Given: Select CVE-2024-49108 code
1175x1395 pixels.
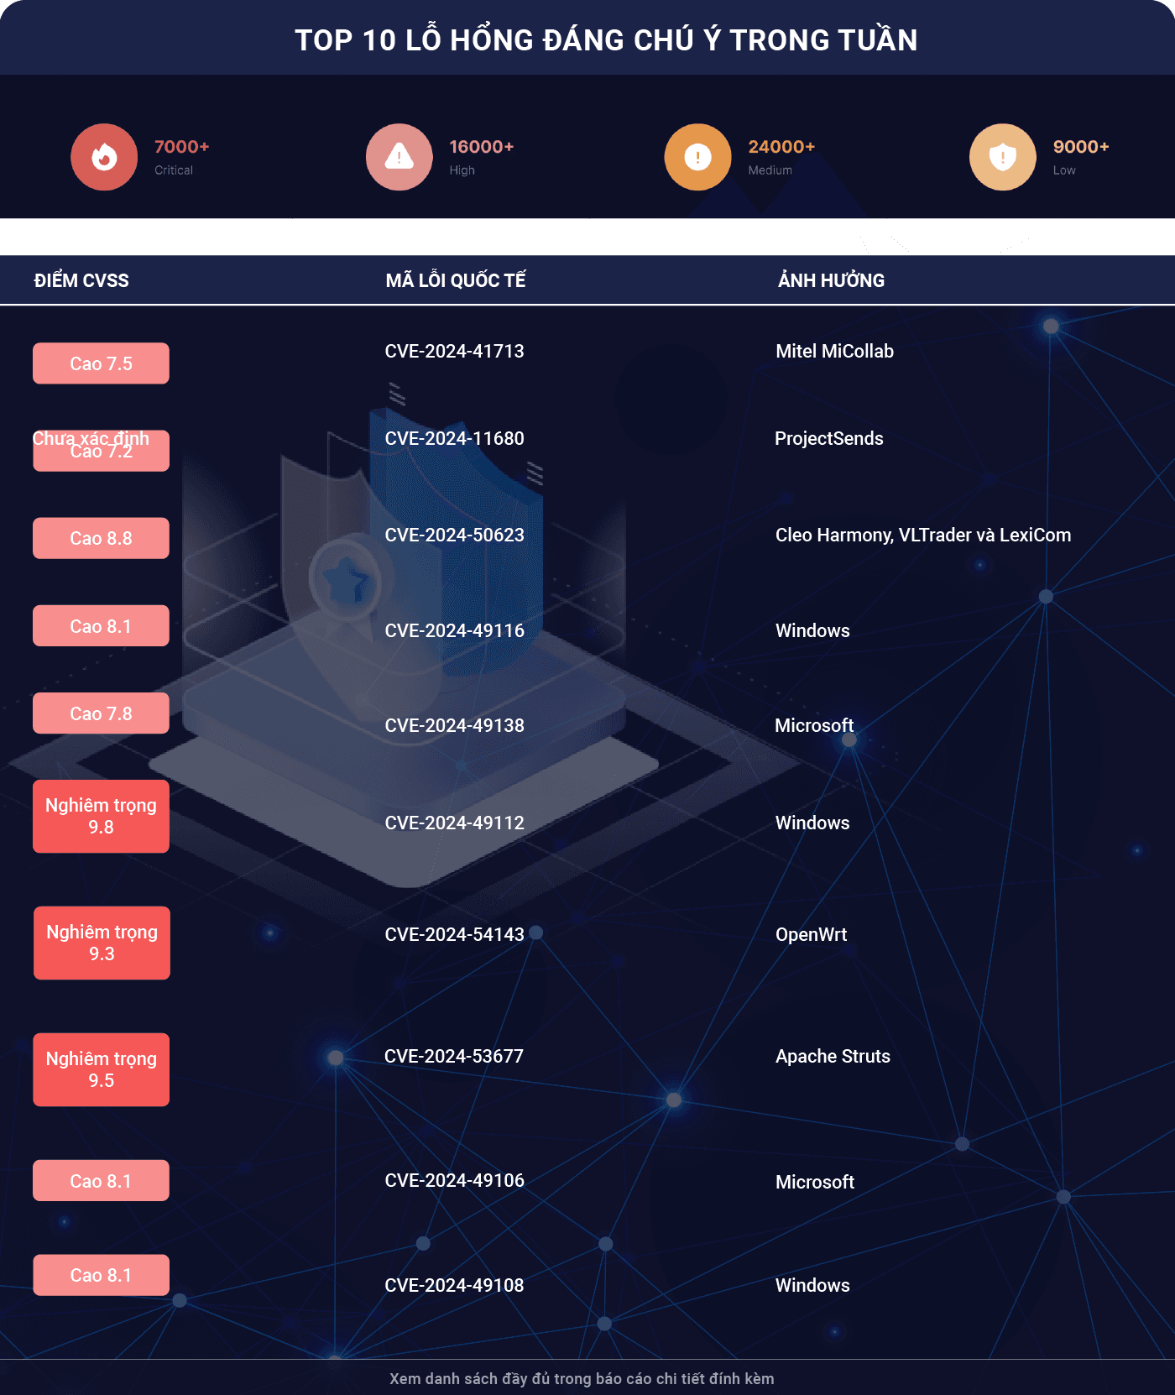Looking at the screenshot, I should pos(454,1285).
